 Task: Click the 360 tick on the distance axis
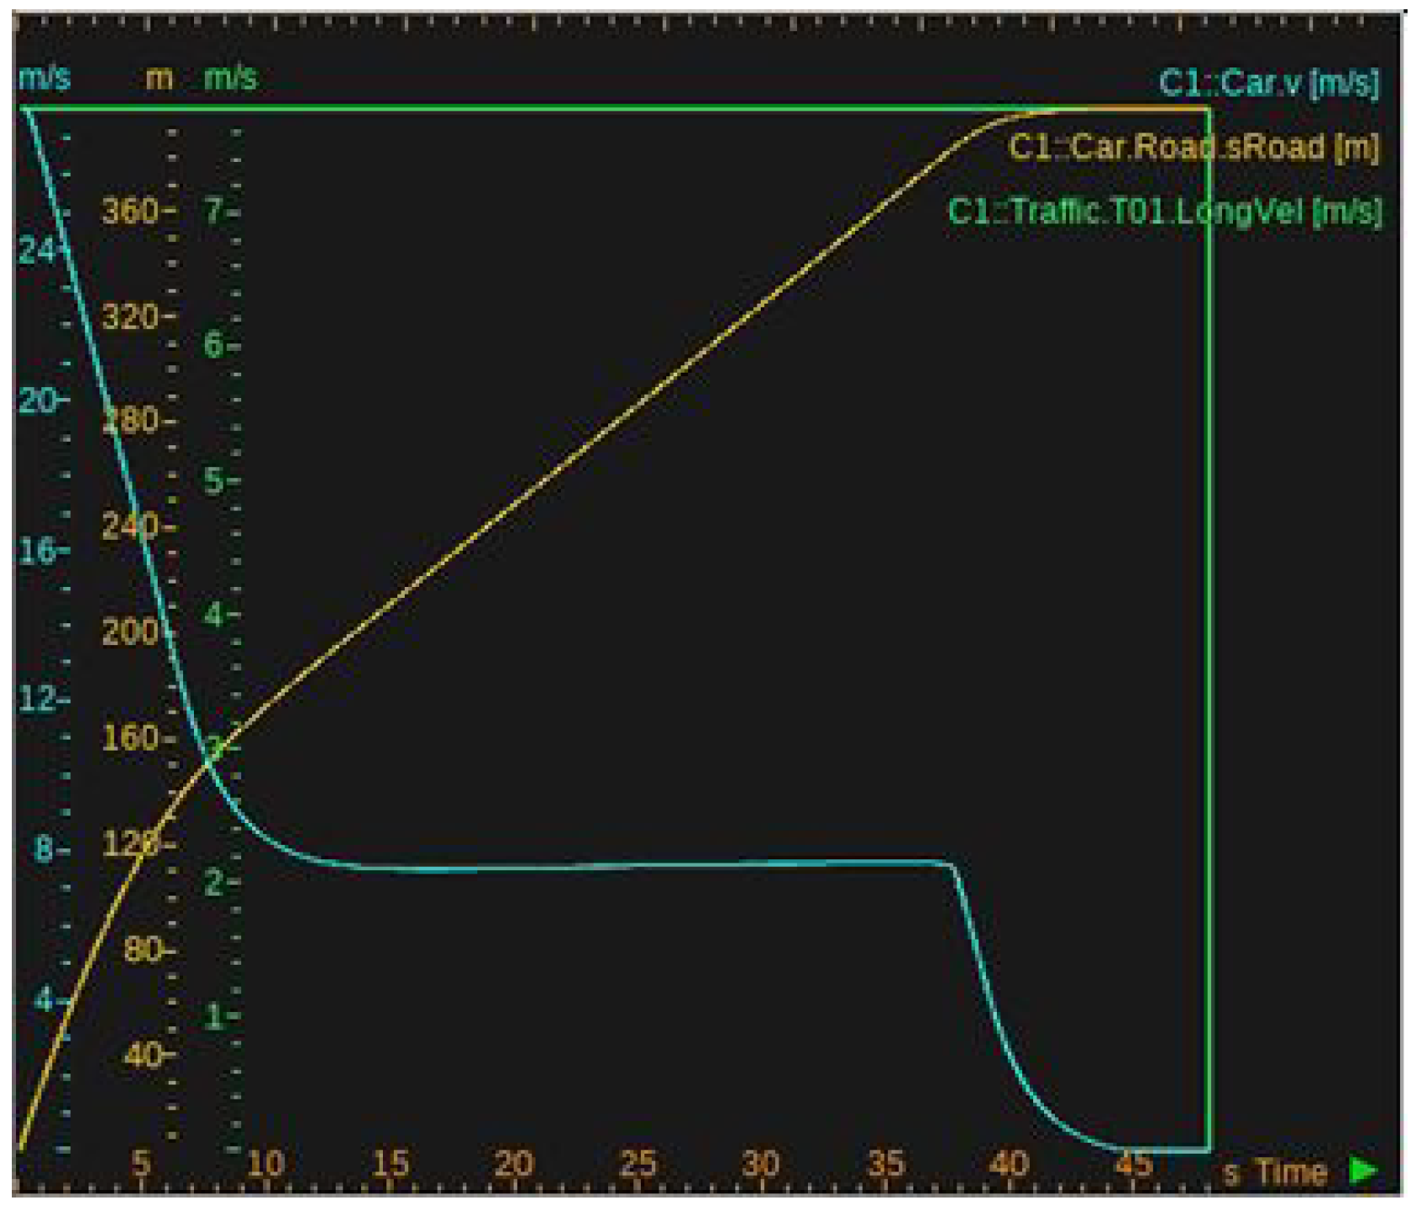click(130, 211)
